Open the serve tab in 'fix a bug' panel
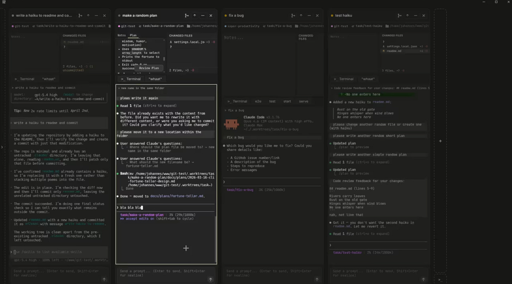 click(303, 101)
